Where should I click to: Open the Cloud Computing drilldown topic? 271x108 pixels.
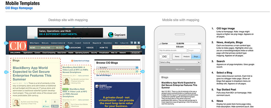pyautogui.click(x=49, y=53)
